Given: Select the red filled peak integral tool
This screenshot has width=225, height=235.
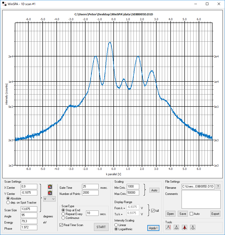Looking at the screenshot, I should tap(185, 227).
